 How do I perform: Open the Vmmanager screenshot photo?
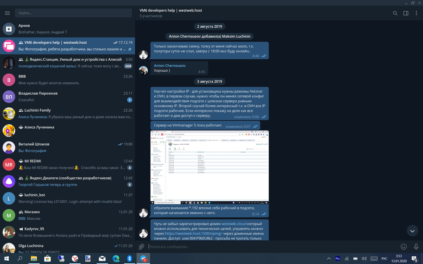click(210, 167)
